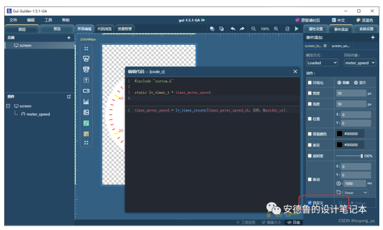Enable the 背景颜色 action checkbox
Image resolution: width=383 pixels, height=230 pixels.
310,134
